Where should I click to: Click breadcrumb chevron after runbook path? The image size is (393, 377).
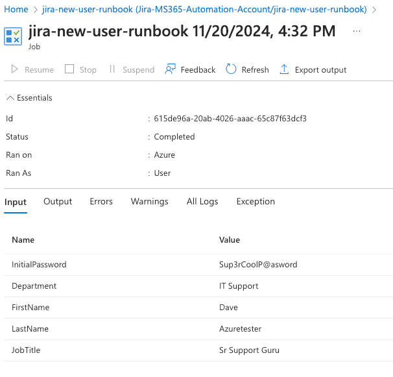pos(374,10)
